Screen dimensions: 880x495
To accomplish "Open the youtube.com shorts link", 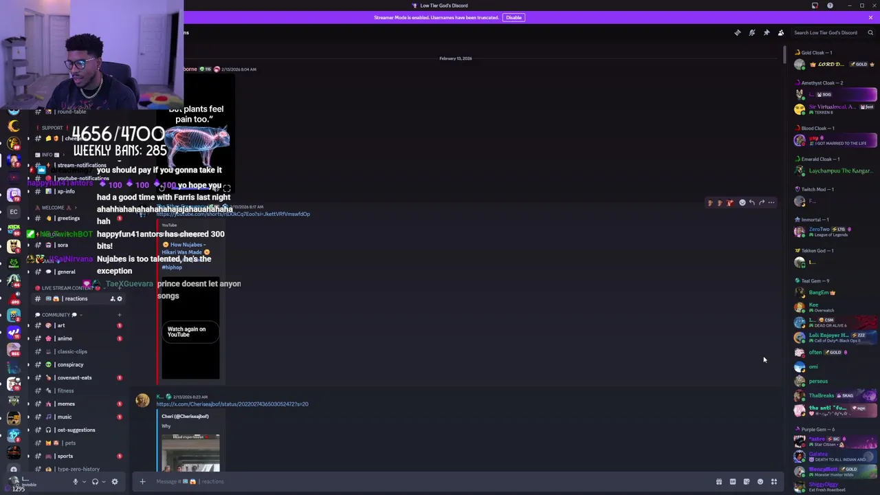I will [233, 214].
